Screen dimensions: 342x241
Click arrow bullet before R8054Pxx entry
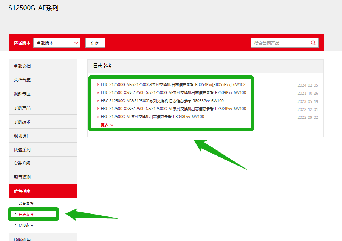click(98, 84)
